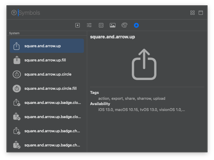214x160 pixels.
Task: Open the Code Snippets library tab
Action: [101, 25]
